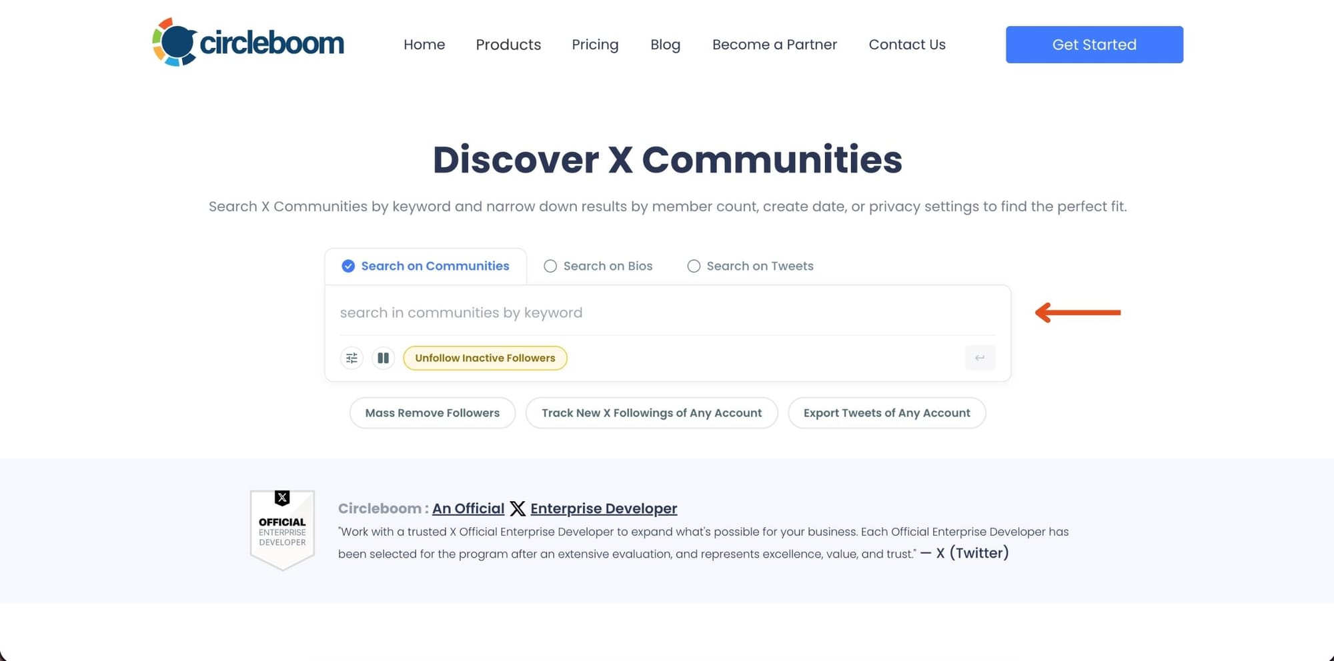The width and height of the screenshot is (1334, 661).
Task: Select the Search on Communities option
Action: coord(426,266)
